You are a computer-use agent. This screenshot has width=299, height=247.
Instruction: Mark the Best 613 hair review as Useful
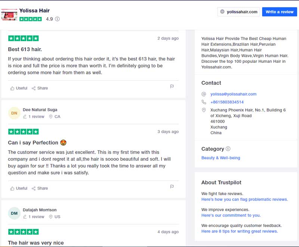click(19, 88)
